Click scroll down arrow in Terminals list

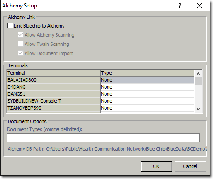(x=198, y=109)
